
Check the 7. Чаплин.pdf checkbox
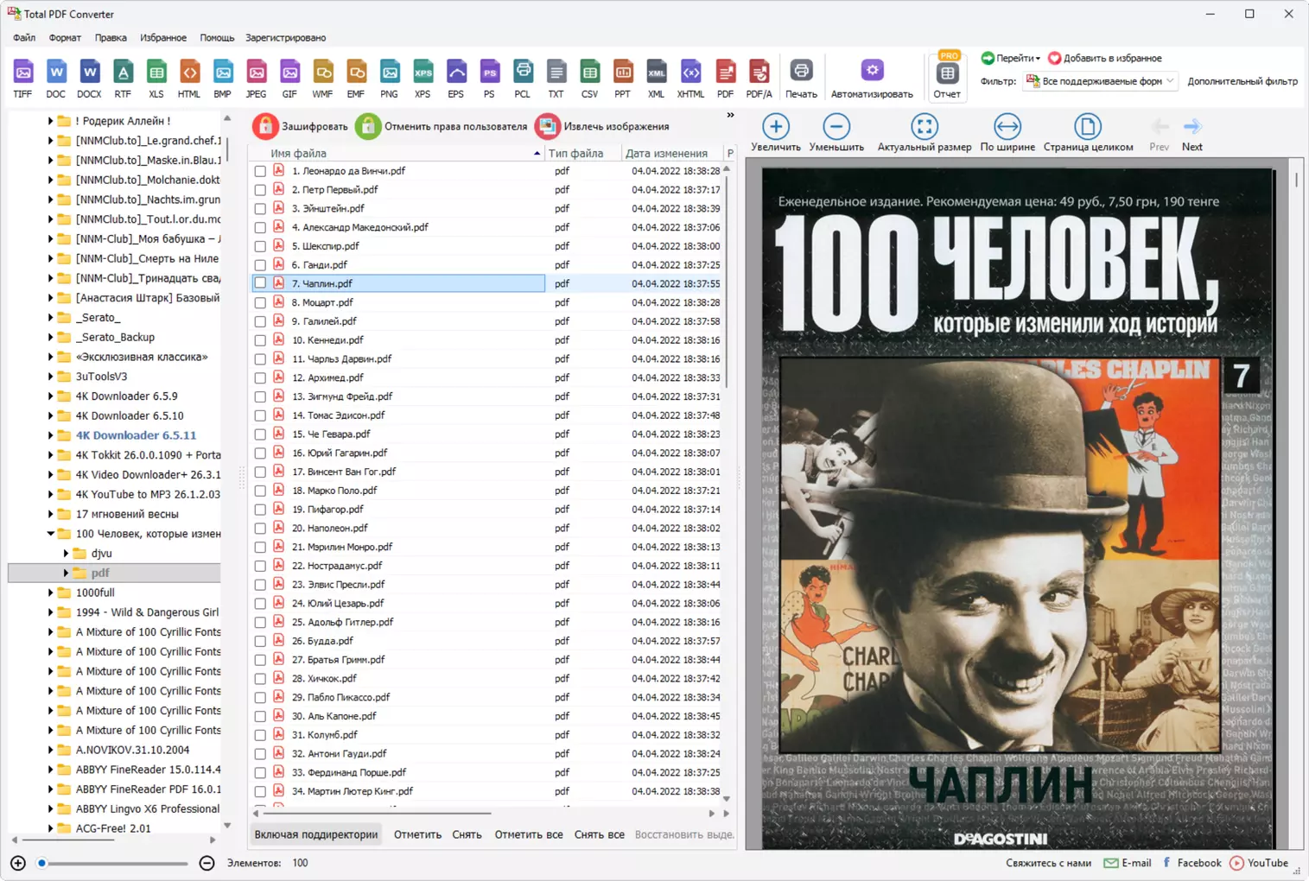pyautogui.click(x=260, y=283)
